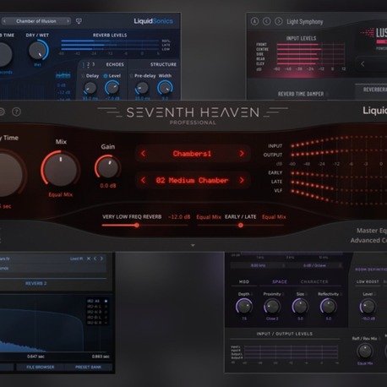Switch to the MOD tab
The height and width of the screenshot is (387, 387).
click(x=244, y=281)
